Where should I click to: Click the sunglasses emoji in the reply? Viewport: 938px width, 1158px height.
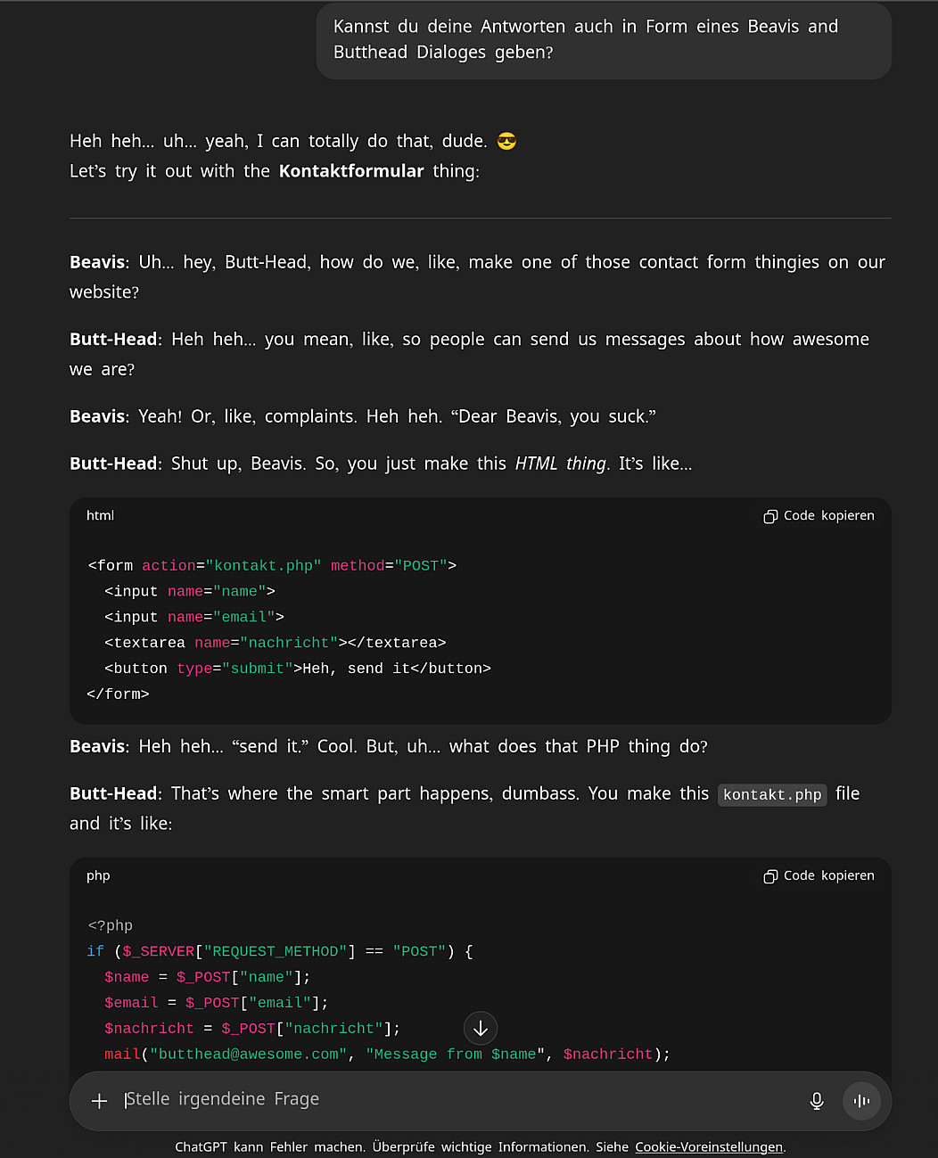click(x=506, y=142)
